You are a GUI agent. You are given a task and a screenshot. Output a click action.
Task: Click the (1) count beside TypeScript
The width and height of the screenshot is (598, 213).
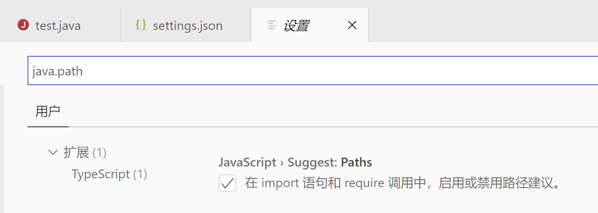(x=140, y=174)
